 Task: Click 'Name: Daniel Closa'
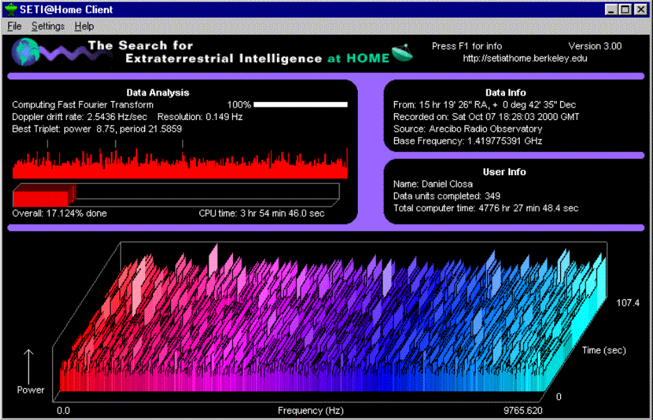click(433, 183)
